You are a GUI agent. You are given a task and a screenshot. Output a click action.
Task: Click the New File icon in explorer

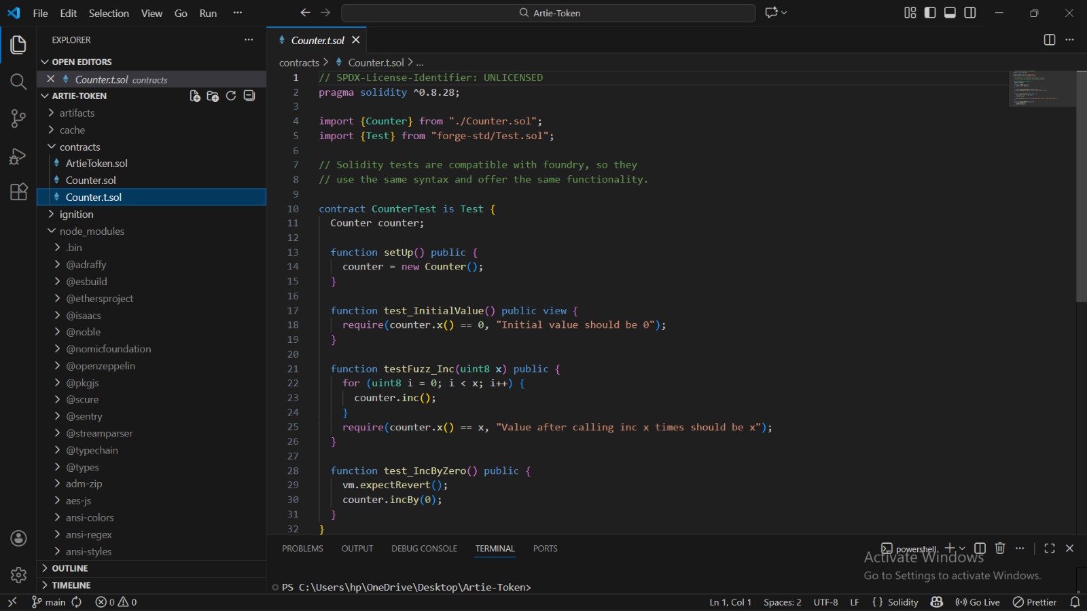[195, 96]
